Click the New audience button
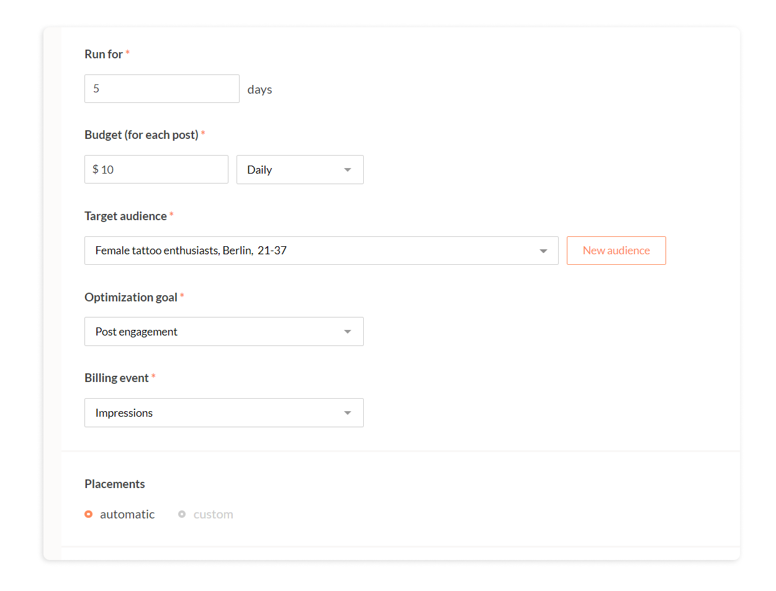Screen dimensions: 776x591 pos(616,251)
